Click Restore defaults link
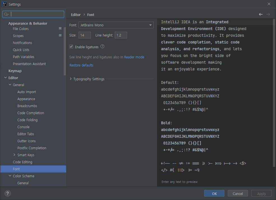Viewport: 276px width, 200px height. pos(81,65)
